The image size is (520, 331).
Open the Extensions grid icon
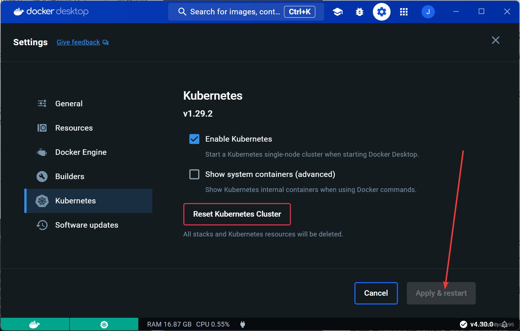pos(403,11)
